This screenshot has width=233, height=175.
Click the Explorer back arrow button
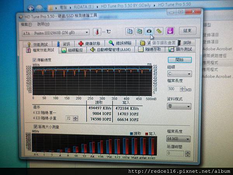[31, 9]
